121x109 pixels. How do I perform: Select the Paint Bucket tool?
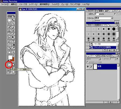pyautogui.click(x=9, y=48)
